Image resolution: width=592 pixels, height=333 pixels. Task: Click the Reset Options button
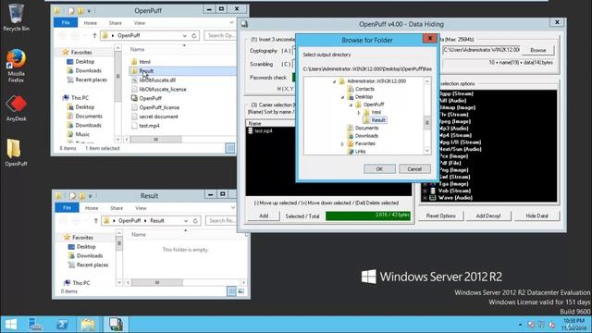[440, 216]
